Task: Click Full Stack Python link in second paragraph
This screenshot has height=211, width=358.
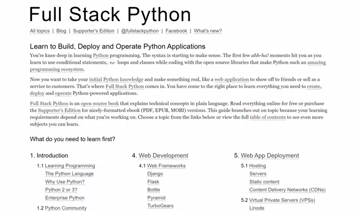Action: click(125, 87)
